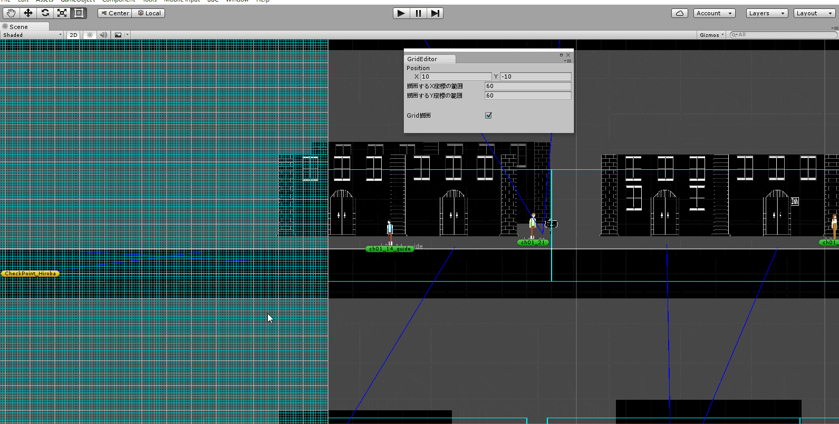
Task: Toggle pivot mode with Center button
Action: coord(115,13)
